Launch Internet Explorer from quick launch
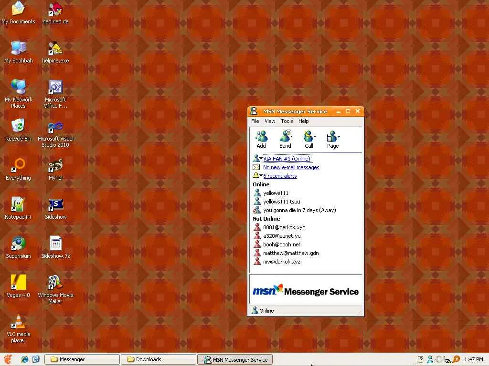 tap(25, 359)
